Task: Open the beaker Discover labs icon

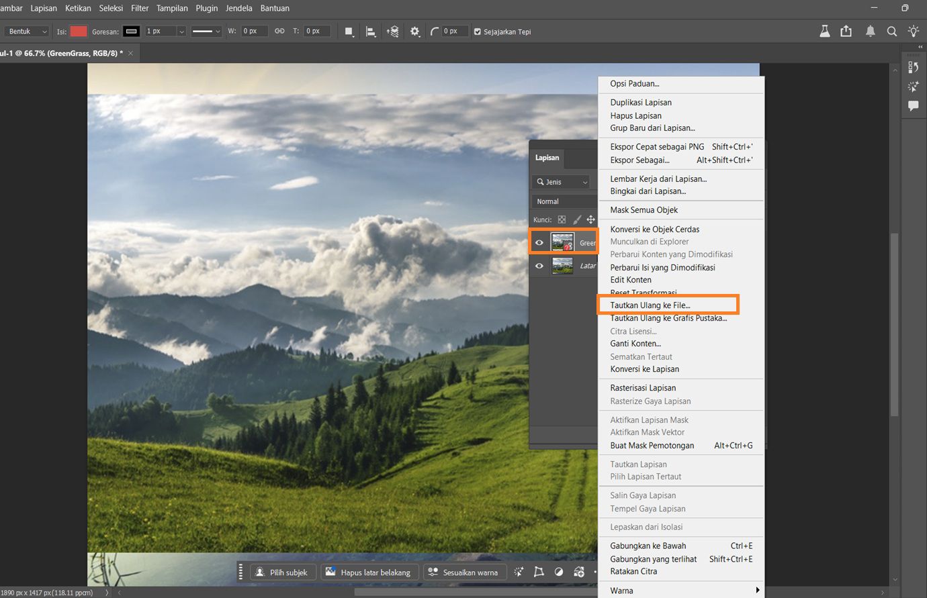Action: pyautogui.click(x=825, y=31)
